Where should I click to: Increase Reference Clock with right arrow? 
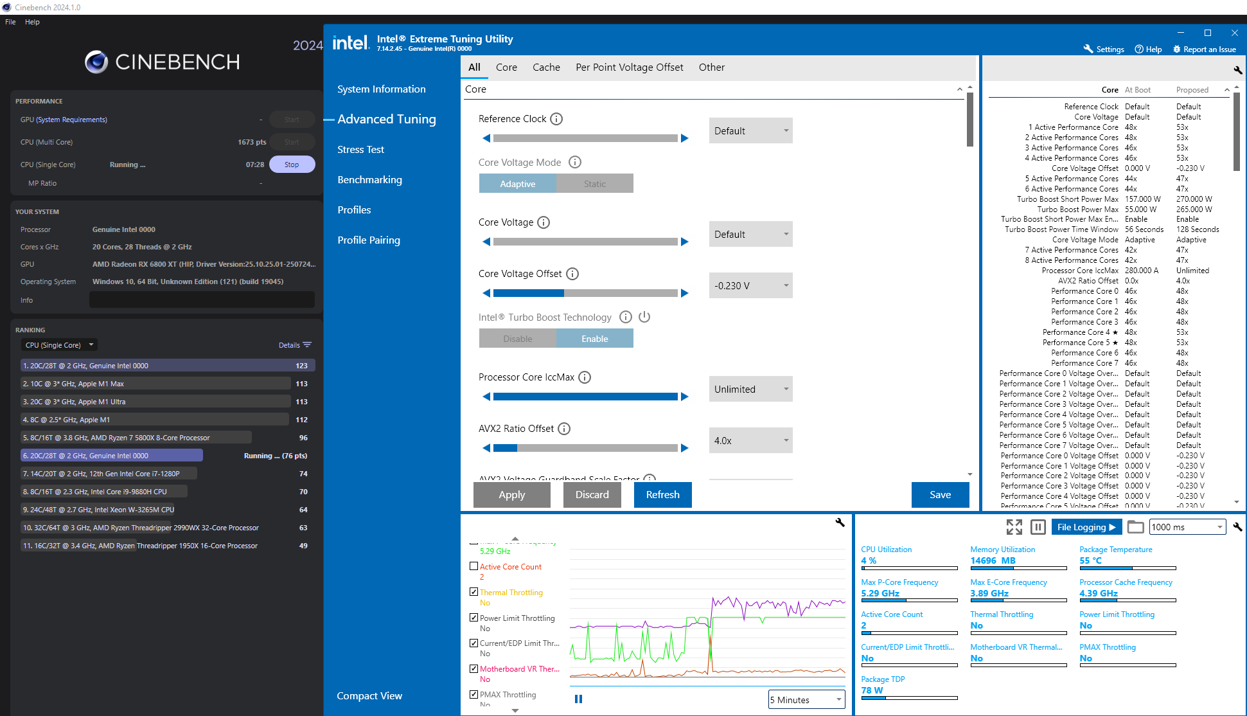pyautogui.click(x=685, y=138)
